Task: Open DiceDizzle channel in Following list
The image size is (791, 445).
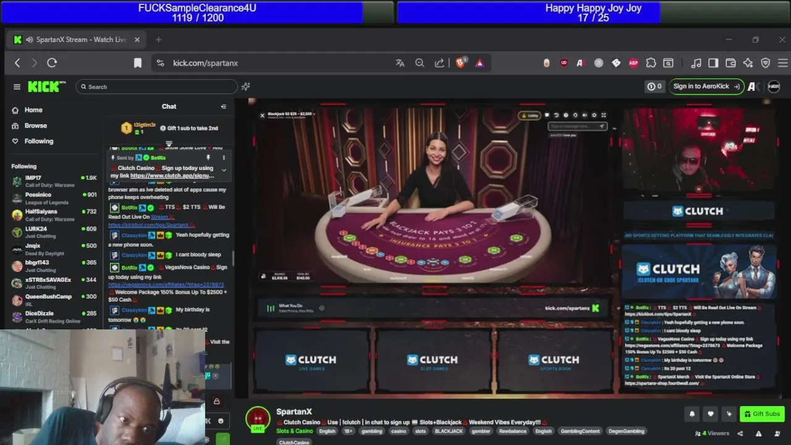Action: point(54,317)
